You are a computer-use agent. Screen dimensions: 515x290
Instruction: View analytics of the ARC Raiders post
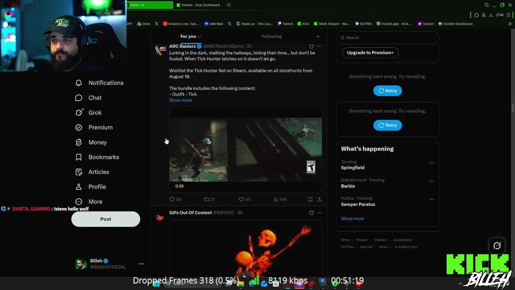click(280, 199)
